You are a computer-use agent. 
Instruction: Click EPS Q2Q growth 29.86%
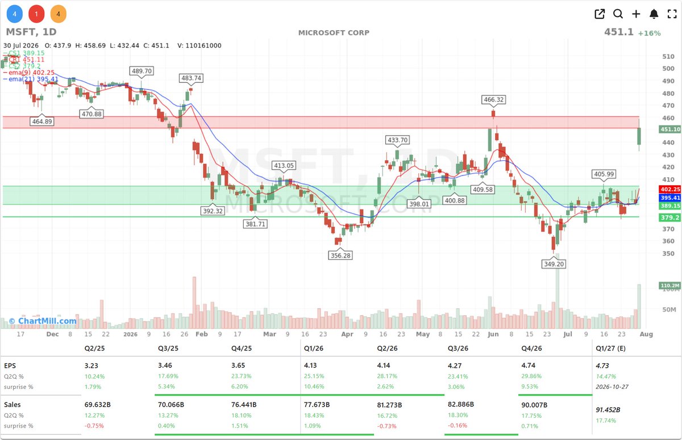coord(531,376)
